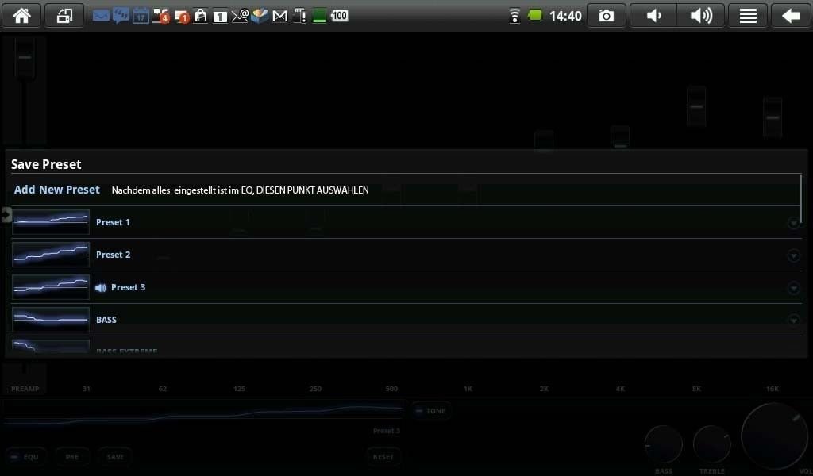Open the calendar notification showing 17
813x476 pixels.
click(x=141, y=16)
